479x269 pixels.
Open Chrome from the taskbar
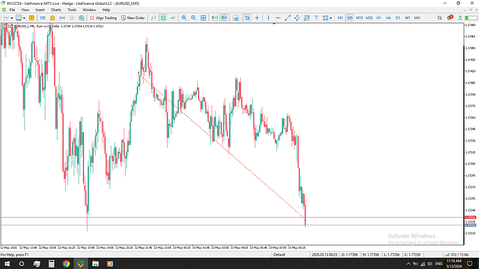(66, 263)
